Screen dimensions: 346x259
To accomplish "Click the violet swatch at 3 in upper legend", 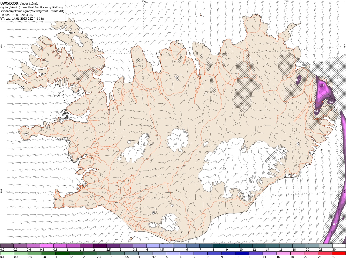I will 127,246.
